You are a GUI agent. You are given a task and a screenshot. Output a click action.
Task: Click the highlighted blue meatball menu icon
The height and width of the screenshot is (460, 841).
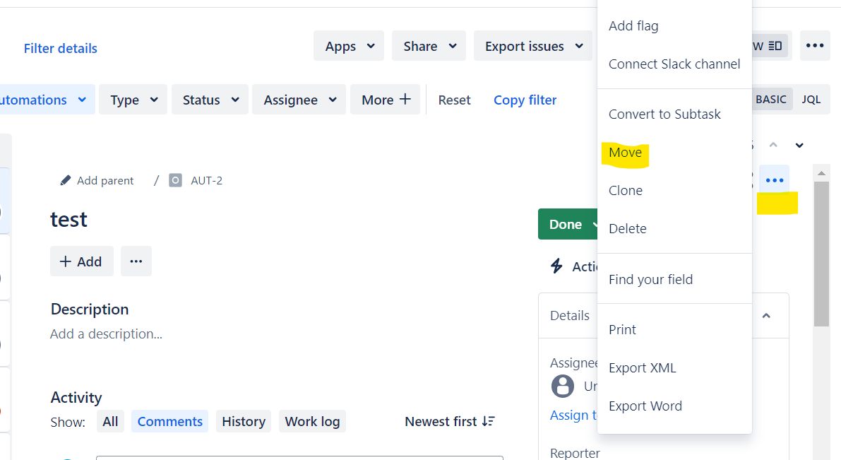pyautogui.click(x=775, y=179)
